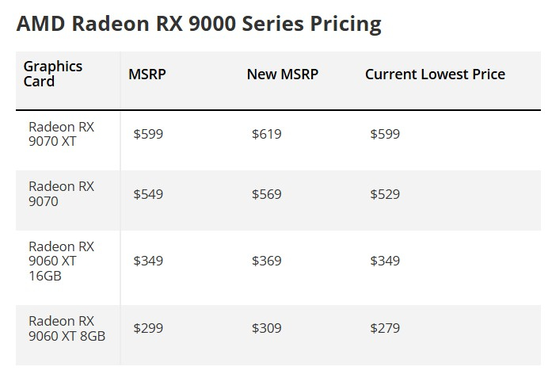The width and height of the screenshot is (552, 374).
Task: Click the AMD Radeon RX 9000 Series Pricing heading
Action: pos(198,24)
